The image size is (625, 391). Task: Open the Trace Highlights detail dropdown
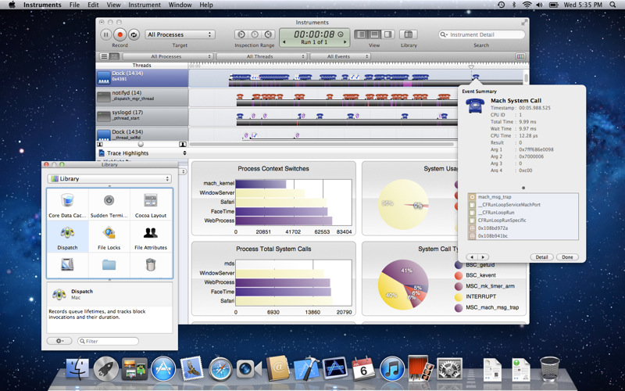point(142,153)
